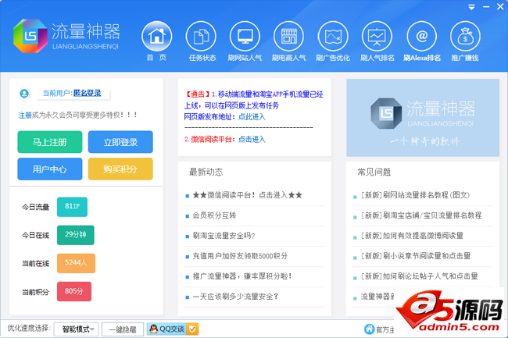Click the 最新动态 section heading
This screenshot has width=508, height=338.
(x=206, y=172)
